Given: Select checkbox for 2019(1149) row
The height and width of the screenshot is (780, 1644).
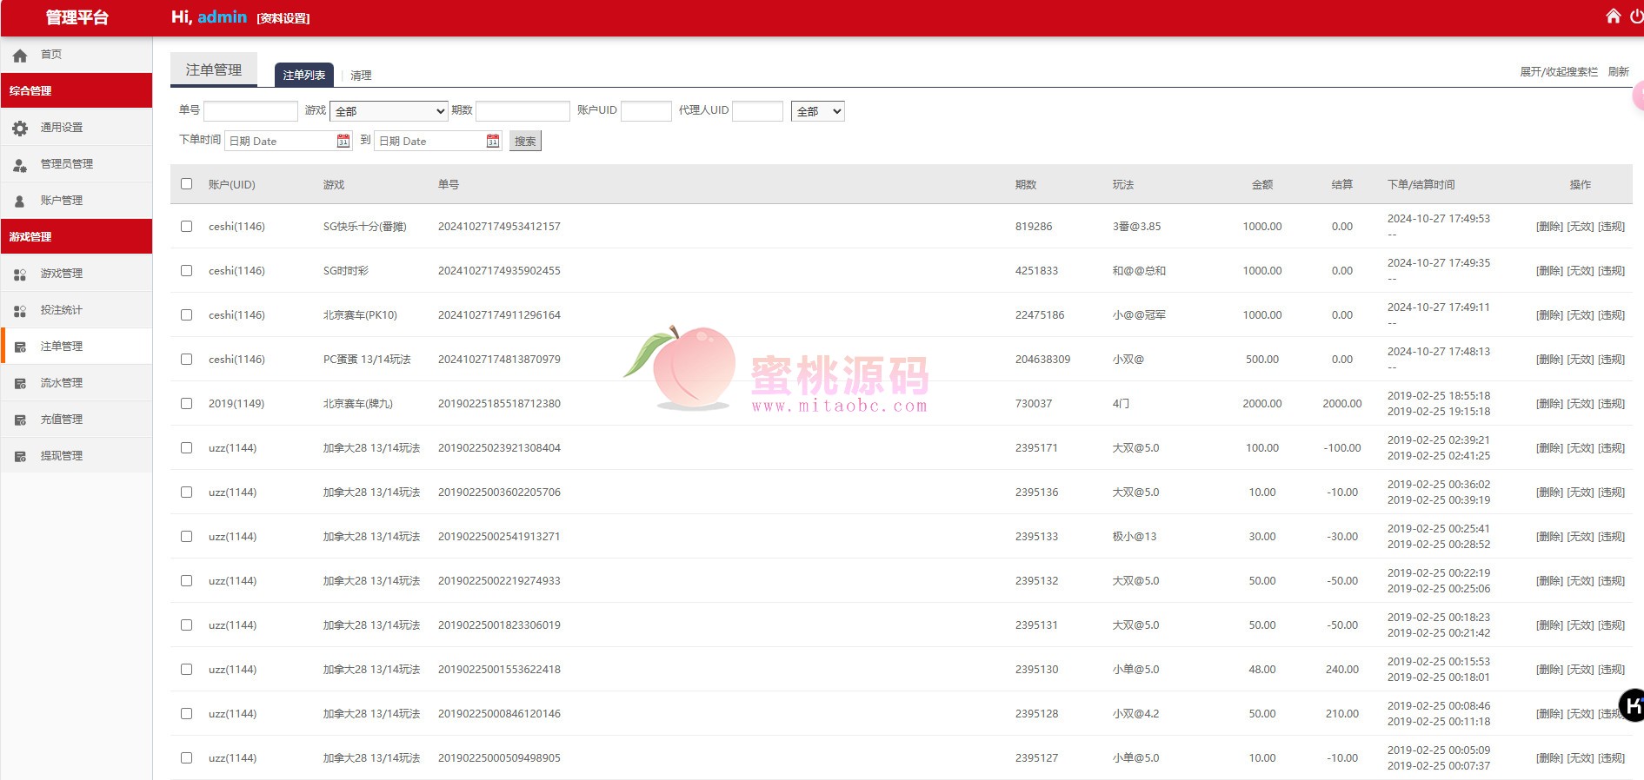Looking at the screenshot, I should (186, 404).
